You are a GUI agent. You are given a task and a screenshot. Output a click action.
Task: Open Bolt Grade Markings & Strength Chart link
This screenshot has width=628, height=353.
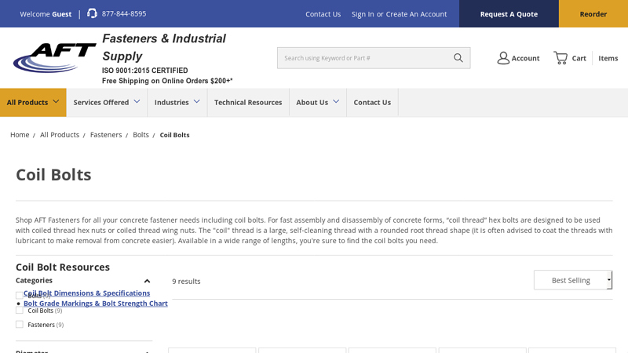(96, 304)
